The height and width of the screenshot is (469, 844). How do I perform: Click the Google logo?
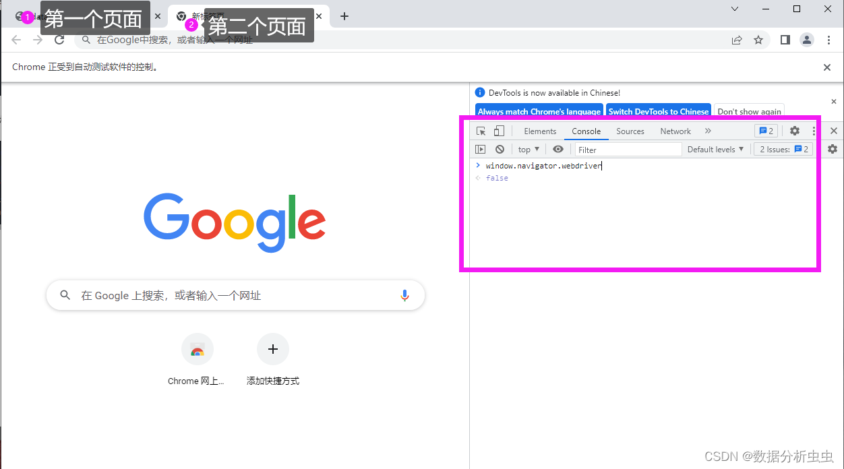pyautogui.click(x=235, y=223)
